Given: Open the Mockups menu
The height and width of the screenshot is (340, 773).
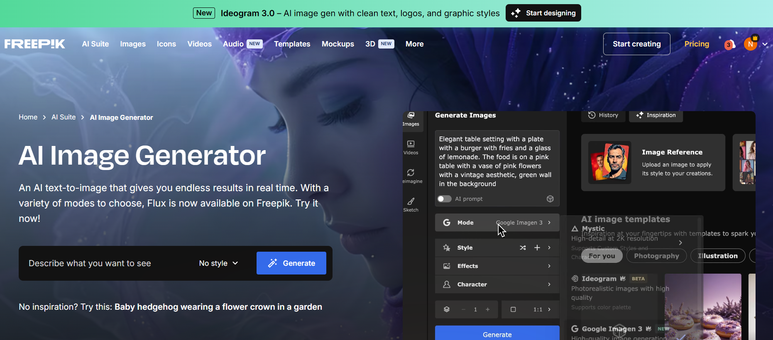Looking at the screenshot, I should pyautogui.click(x=338, y=44).
